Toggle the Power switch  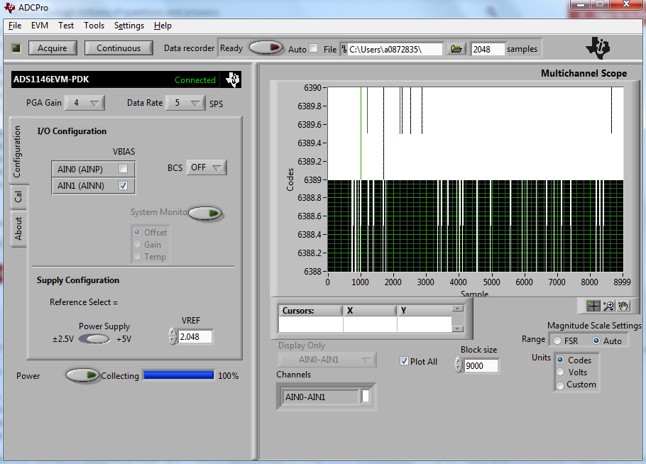pyautogui.click(x=83, y=375)
